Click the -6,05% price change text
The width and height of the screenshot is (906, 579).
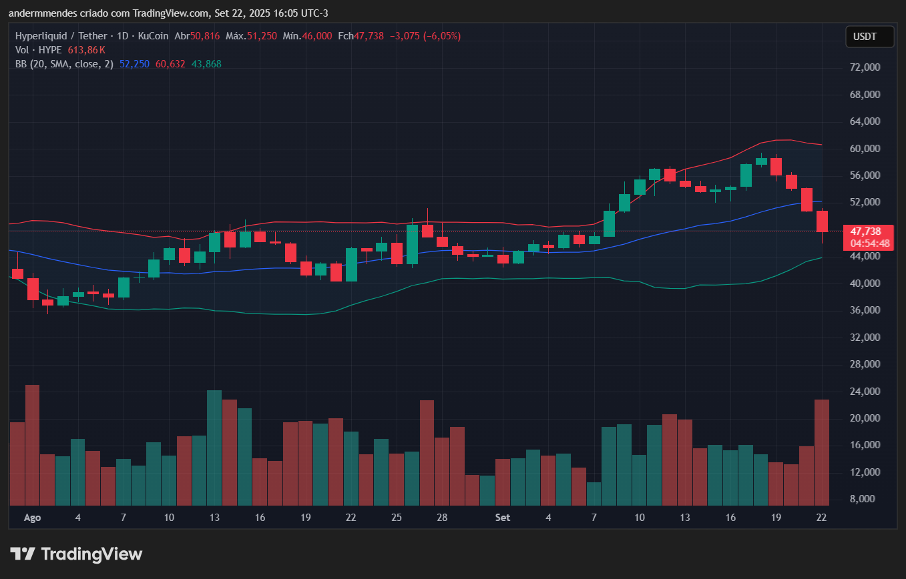coord(440,36)
